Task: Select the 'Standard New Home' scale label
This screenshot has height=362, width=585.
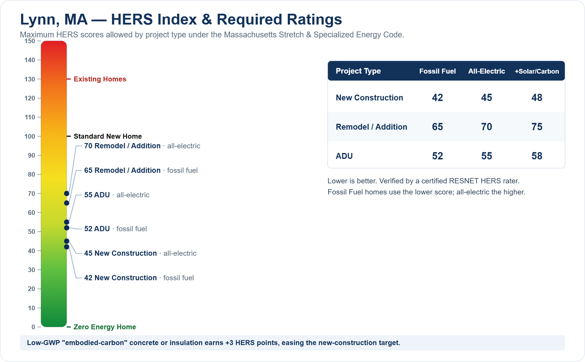Action: (108, 136)
